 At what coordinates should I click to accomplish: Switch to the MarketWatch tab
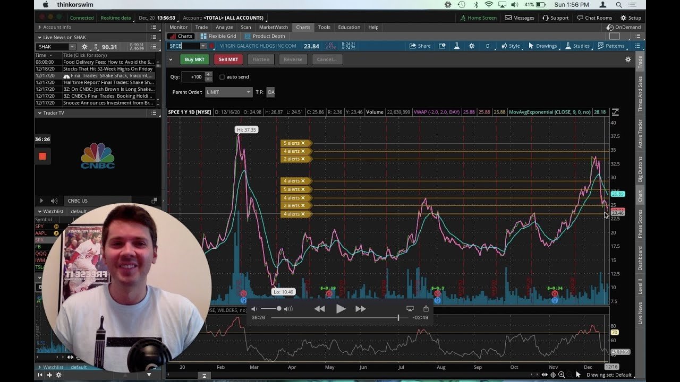(274, 27)
